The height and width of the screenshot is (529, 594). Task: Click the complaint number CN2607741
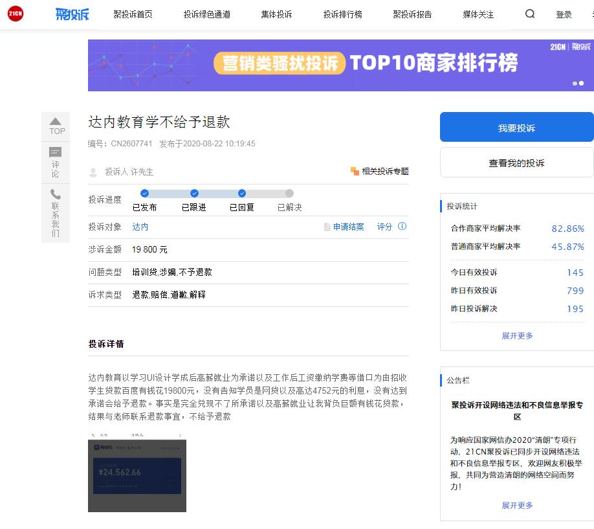[x=131, y=144]
